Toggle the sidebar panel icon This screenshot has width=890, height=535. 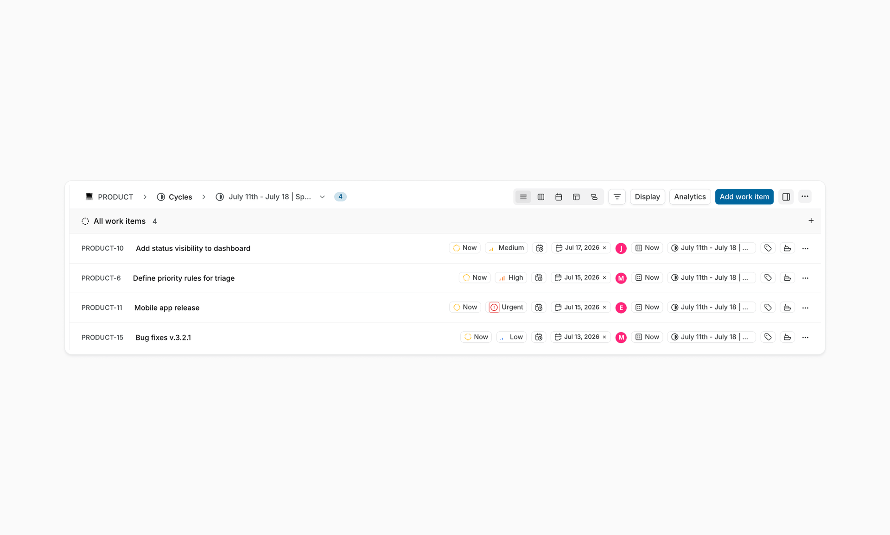pos(786,197)
